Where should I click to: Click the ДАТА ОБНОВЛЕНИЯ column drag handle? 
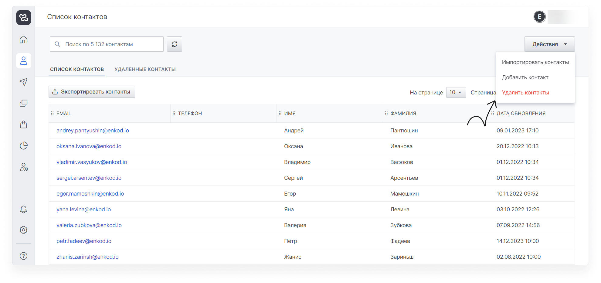(493, 113)
